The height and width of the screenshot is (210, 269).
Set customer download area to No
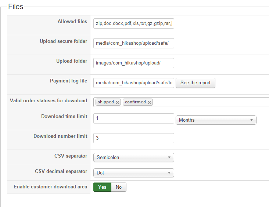pos(119,187)
